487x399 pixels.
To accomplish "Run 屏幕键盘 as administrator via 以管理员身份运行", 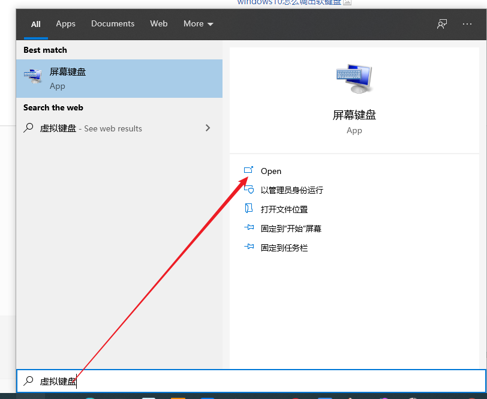I will pos(293,190).
